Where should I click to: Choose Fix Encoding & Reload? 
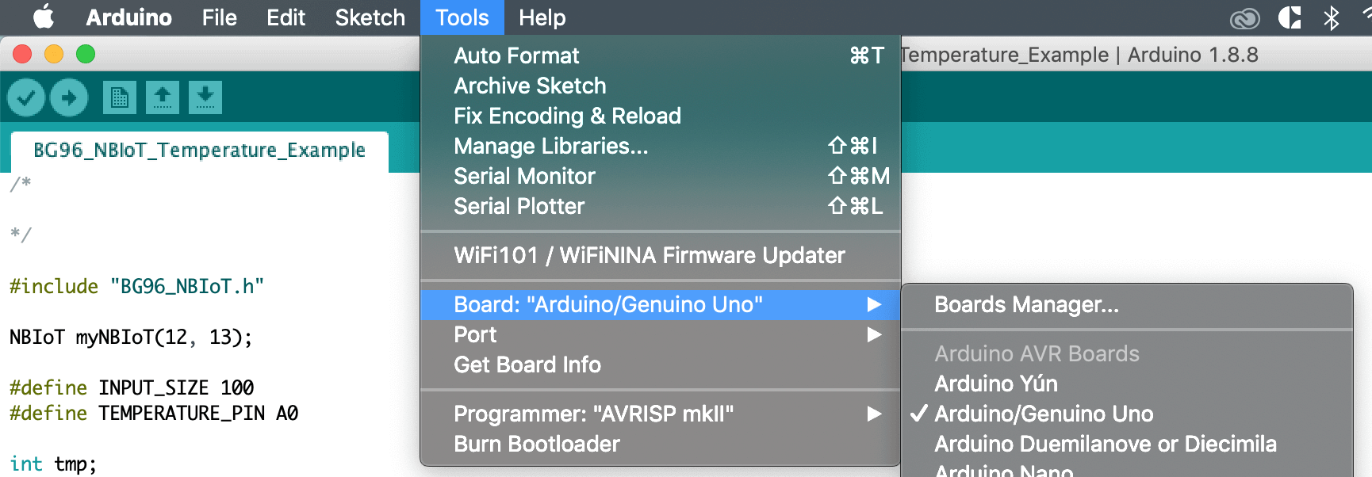pos(661,116)
